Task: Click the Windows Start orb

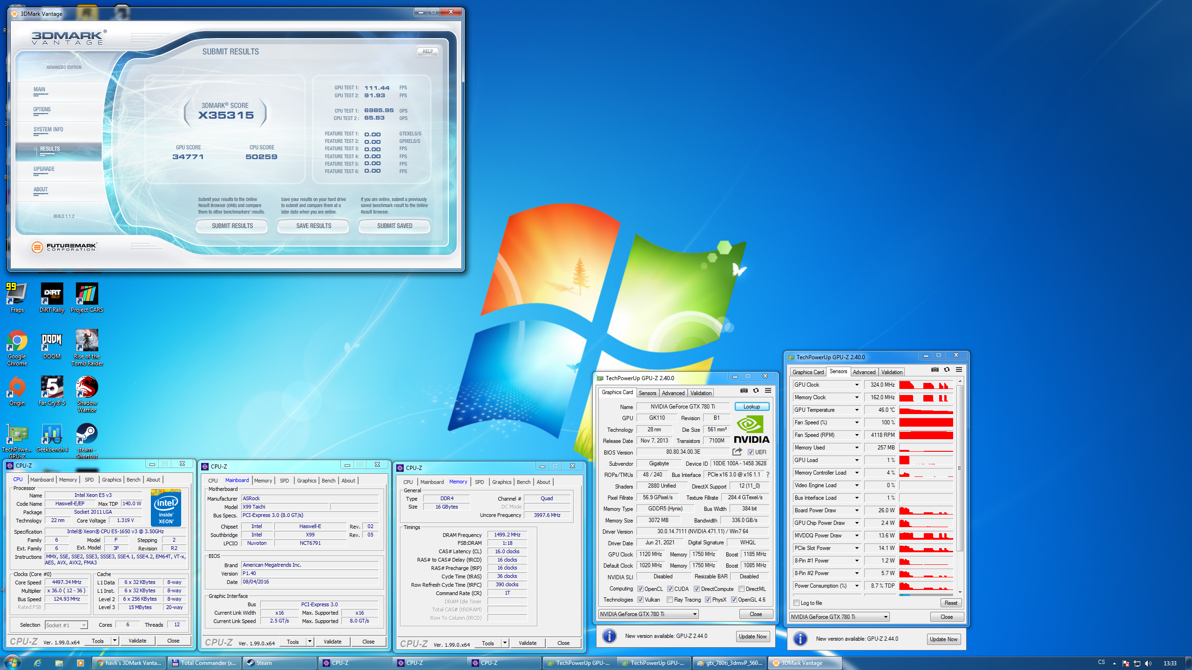Action: pos(12,662)
